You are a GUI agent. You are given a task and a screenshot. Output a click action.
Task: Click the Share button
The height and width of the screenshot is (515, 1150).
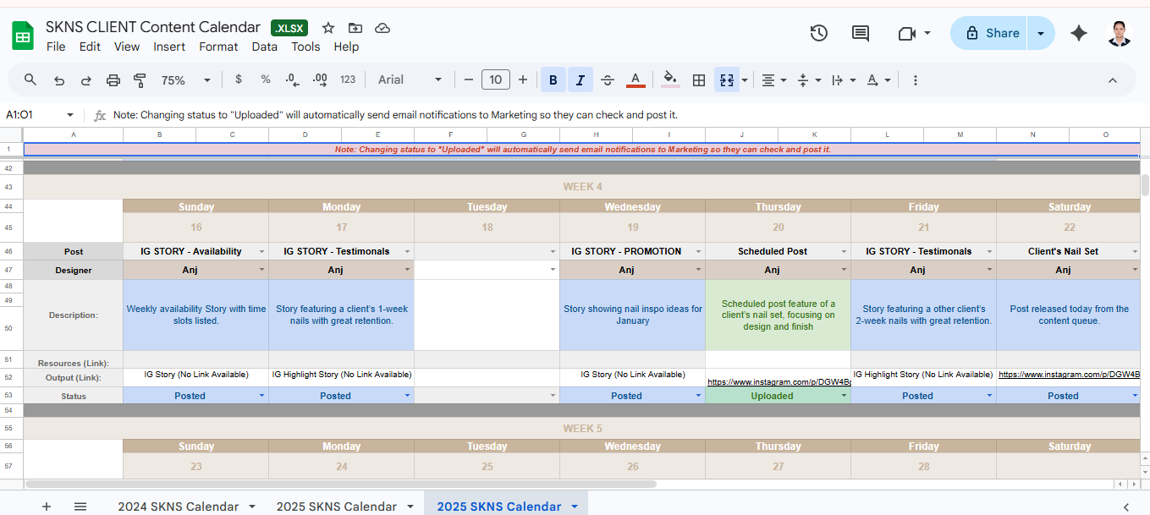(x=991, y=33)
